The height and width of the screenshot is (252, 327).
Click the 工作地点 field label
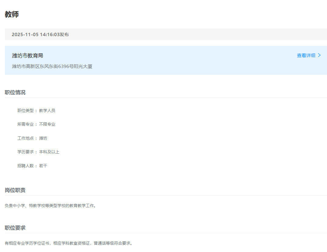[x=26, y=138]
